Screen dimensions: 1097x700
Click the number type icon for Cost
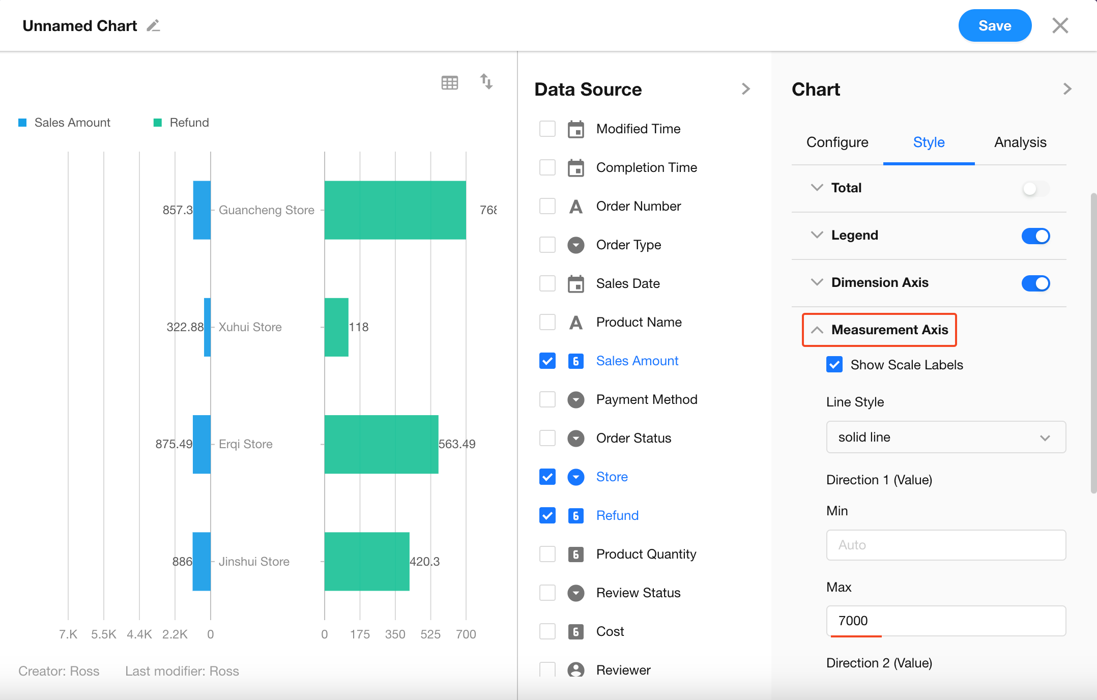(575, 632)
